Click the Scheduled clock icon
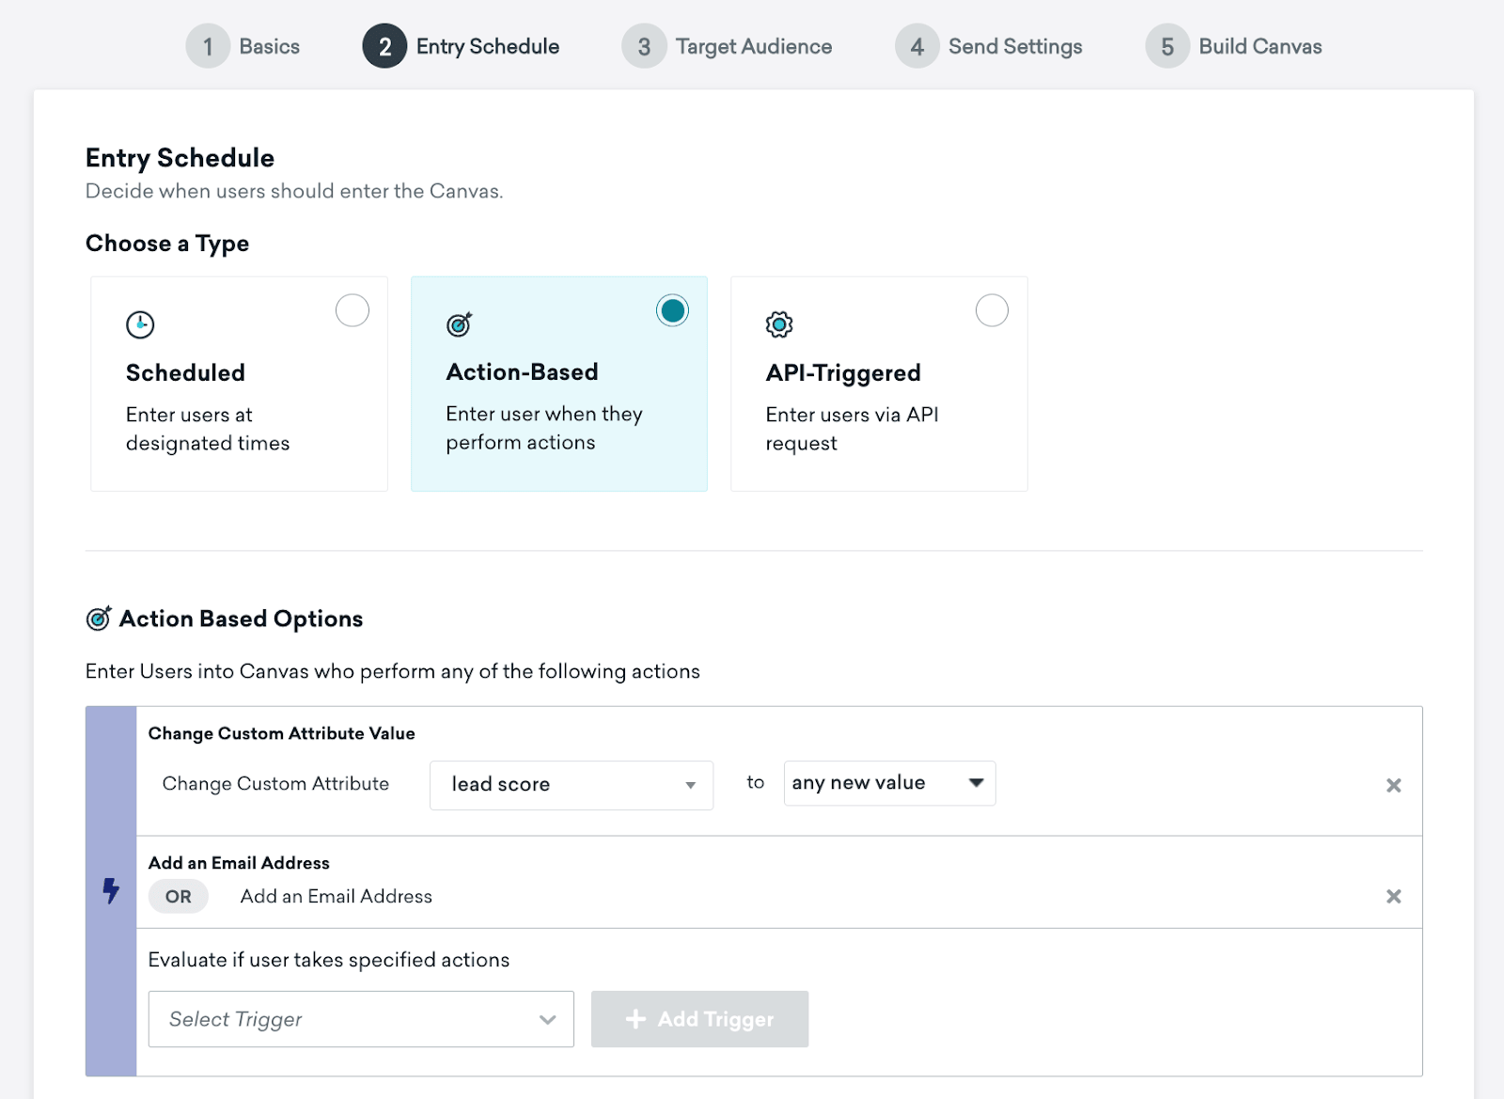 coord(140,324)
